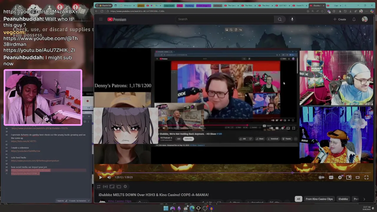This screenshot has width=377, height=212.
Task: Open player settings gear
Action: tap(340, 177)
